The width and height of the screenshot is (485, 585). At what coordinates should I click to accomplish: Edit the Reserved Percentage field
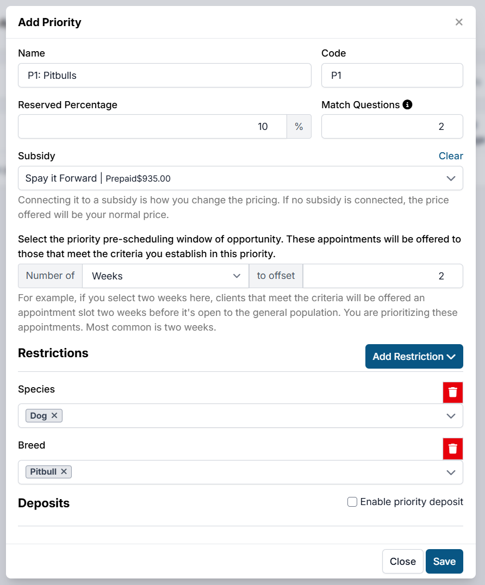click(152, 127)
